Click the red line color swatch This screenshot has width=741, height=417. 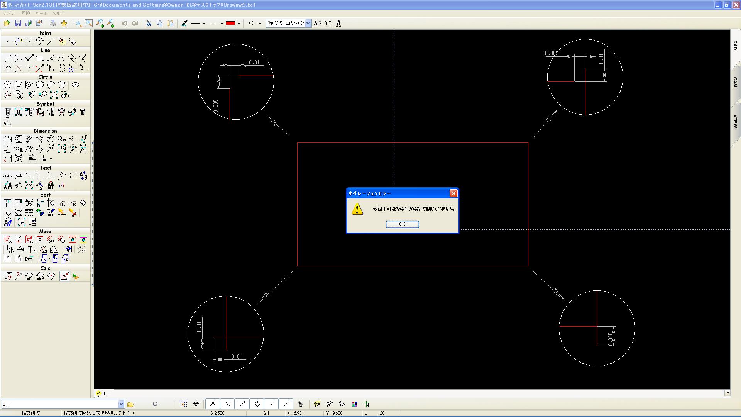coord(230,24)
